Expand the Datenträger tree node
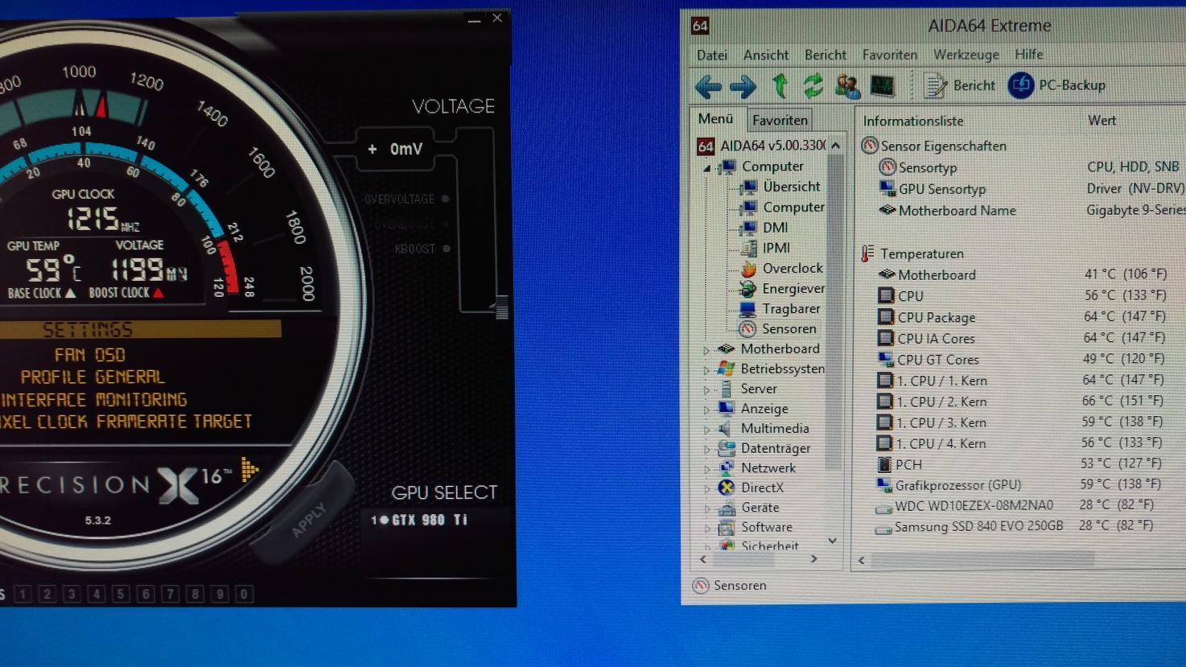 tap(706, 450)
